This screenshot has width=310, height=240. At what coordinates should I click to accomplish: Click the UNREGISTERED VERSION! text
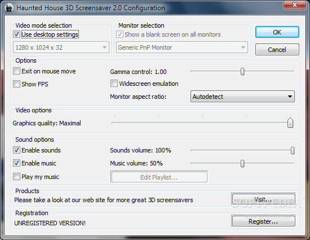(x=50, y=223)
